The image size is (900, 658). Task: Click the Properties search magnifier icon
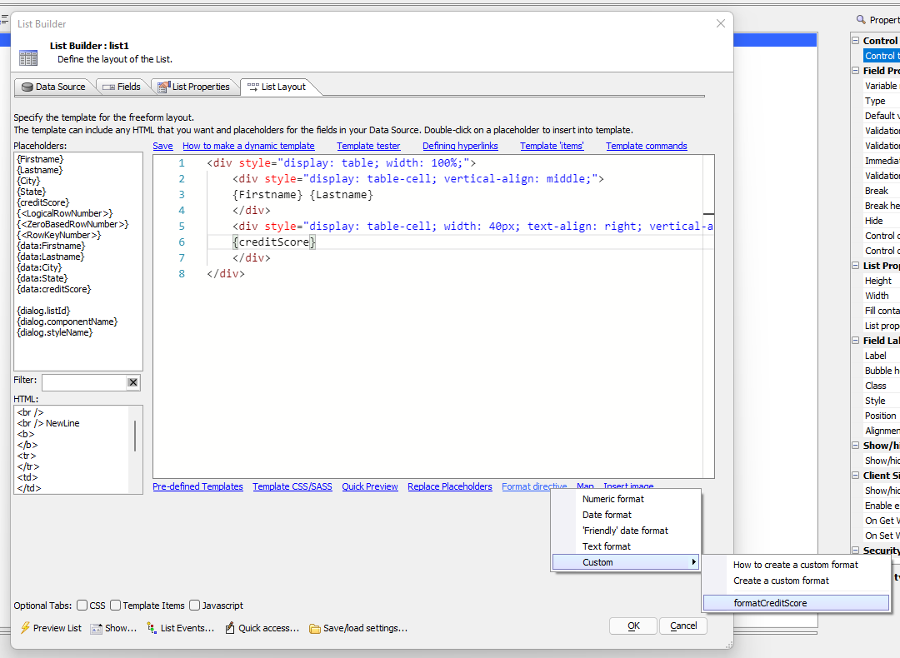[x=861, y=19]
